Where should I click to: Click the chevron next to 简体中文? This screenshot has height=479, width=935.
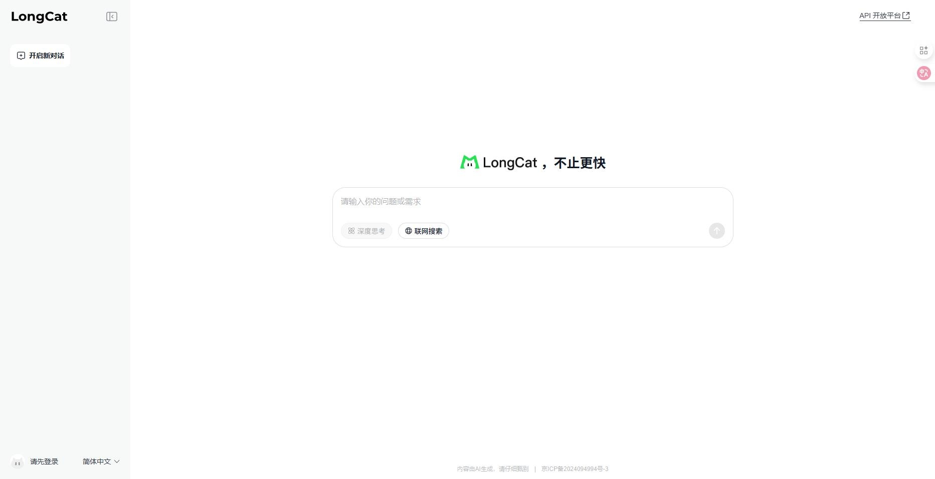point(117,461)
